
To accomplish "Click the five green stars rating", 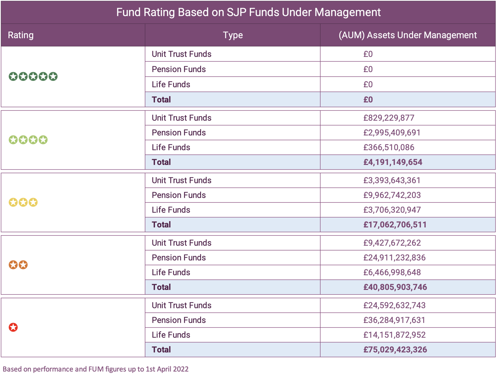I will point(33,77).
